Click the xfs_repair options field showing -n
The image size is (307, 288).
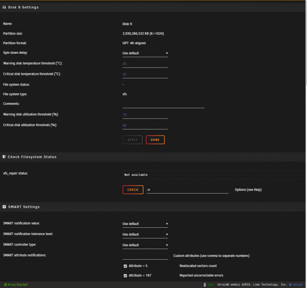(188, 190)
